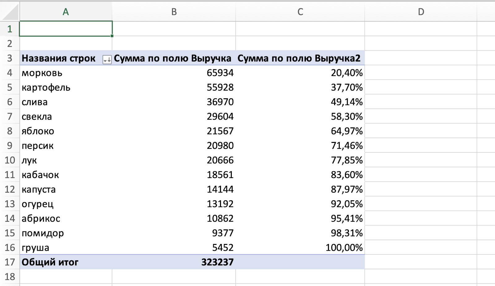Select the column A header
This screenshot has height=286, width=495.
pyautogui.click(x=66, y=12)
